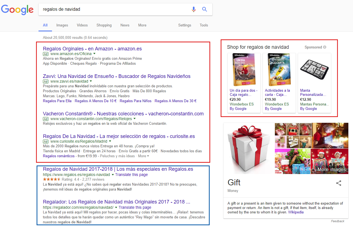
Task: Open the Un día para dos product image
Action: click(244, 70)
